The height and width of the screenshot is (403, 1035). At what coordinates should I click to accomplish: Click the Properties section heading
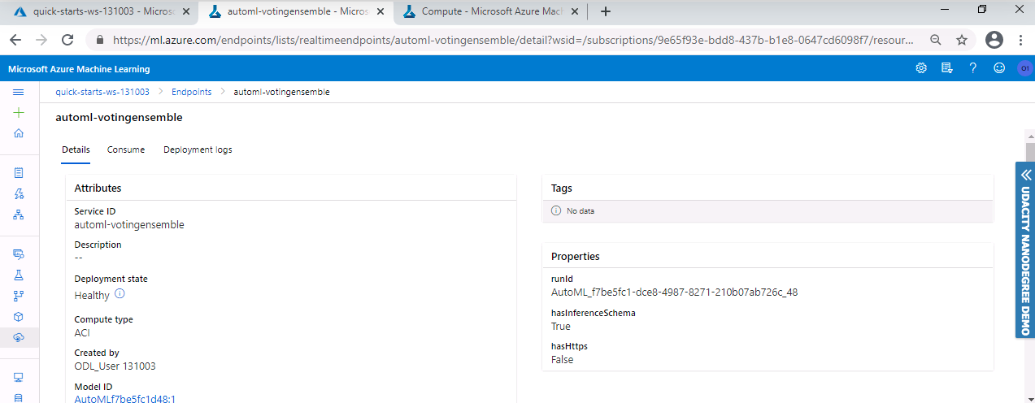(x=576, y=257)
